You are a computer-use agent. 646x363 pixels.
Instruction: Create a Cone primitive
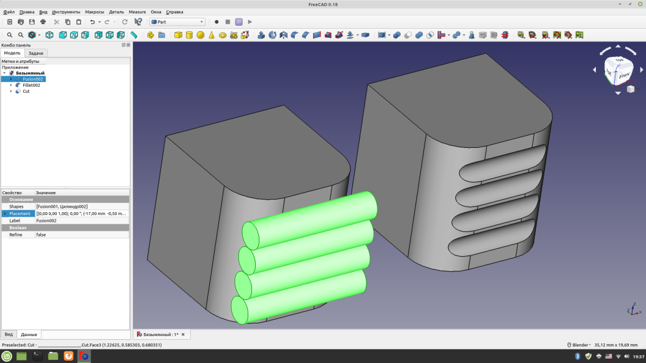click(211, 35)
